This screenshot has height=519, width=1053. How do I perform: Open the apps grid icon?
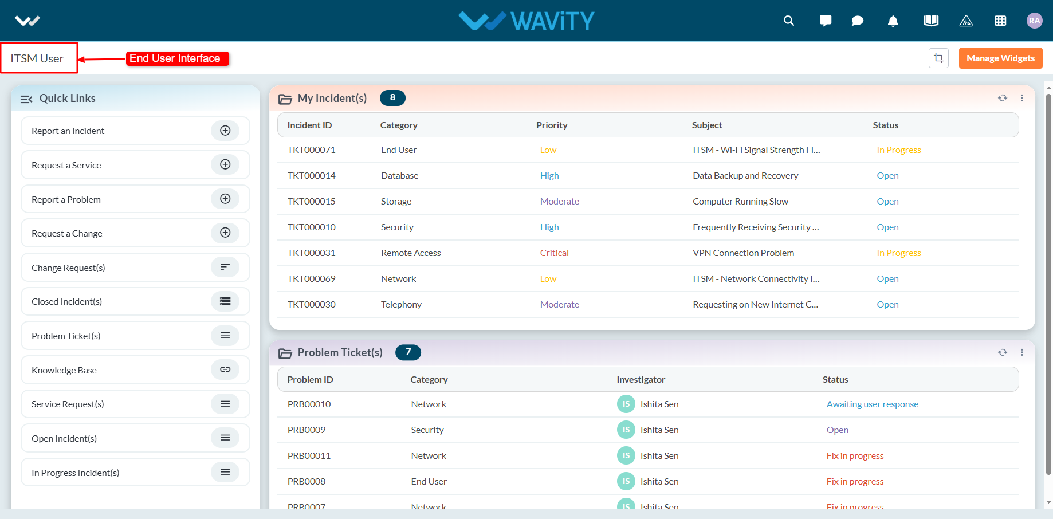click(x=1000, y=21)
